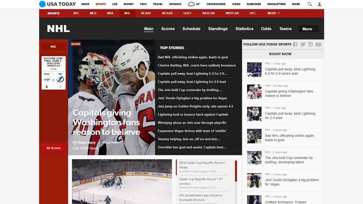The width and height of the screenshot is (363, 204).
Task: Select INDYCAR in the sports bar
Action: [232, 13]
